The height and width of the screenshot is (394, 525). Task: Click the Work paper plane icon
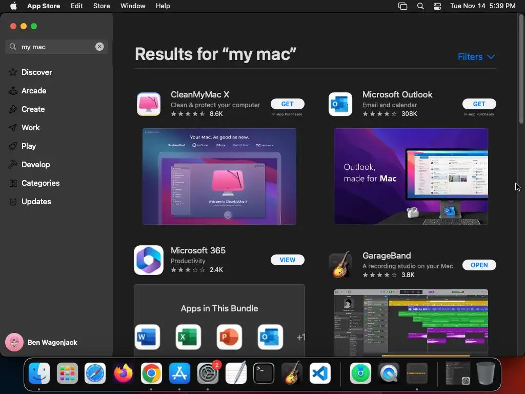13,128
